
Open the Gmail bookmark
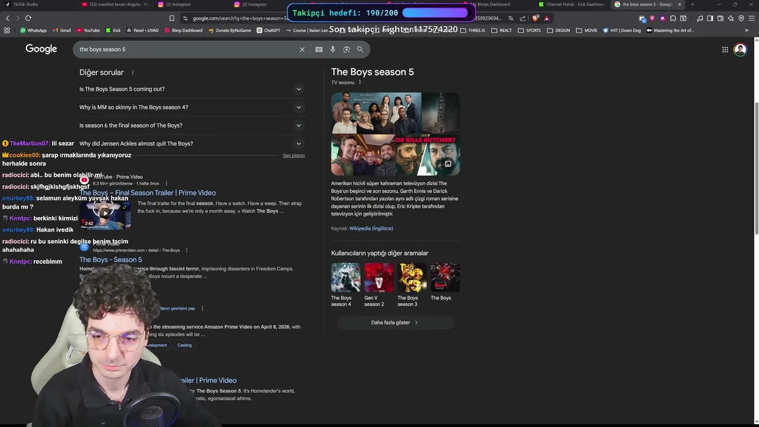pos(62,30)
